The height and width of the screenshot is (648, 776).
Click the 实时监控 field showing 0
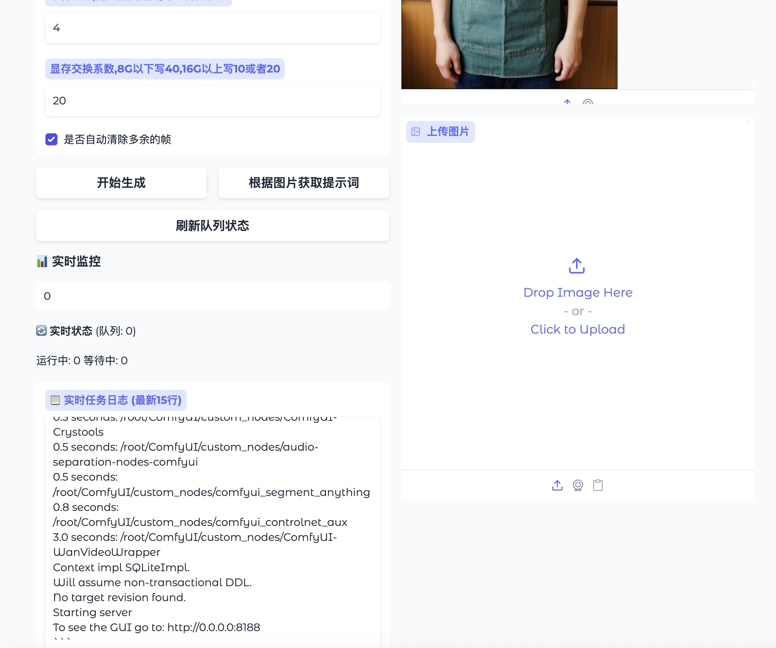(213, 296)
